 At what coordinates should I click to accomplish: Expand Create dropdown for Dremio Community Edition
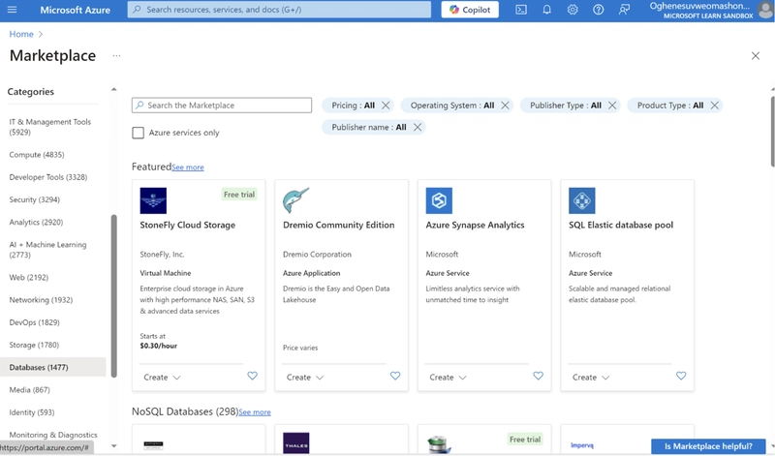[304, 377]
